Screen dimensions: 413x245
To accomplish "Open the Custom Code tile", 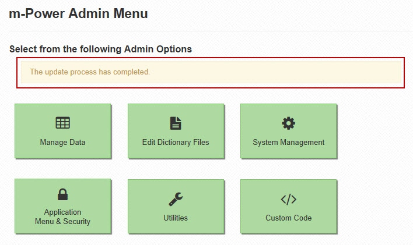I will (x=288, y=207).
